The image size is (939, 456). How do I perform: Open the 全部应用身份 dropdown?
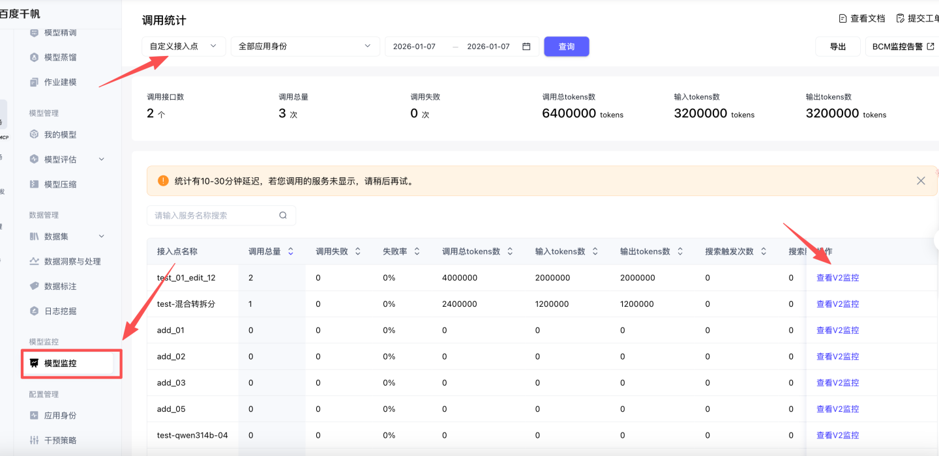click(x=305, y=47)
